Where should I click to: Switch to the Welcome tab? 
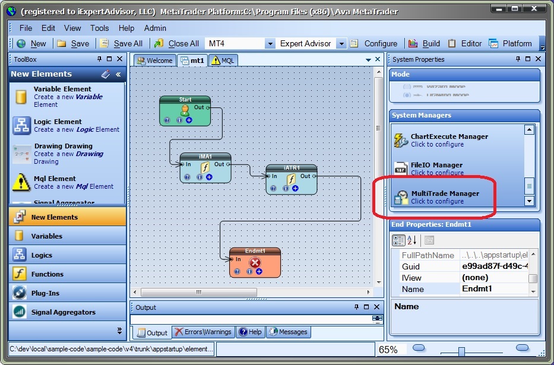tap(155, 61)
